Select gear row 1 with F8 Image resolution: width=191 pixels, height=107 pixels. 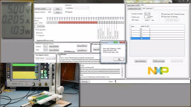157,29
